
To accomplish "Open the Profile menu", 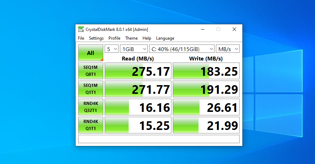I will tap(114, 38).
